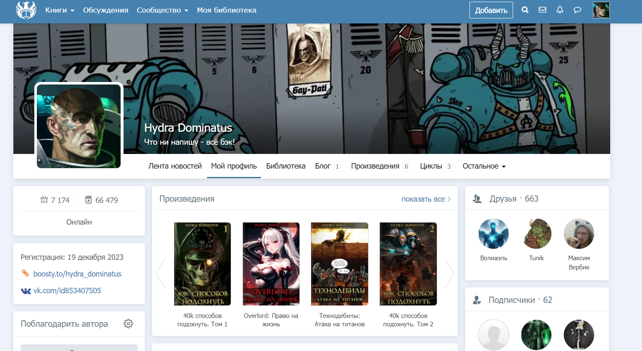
Task: Click the title 40k способов подохнуть. Том 1
Action: pos(202,320)
